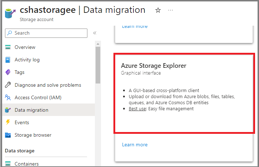Click the sidebar scrollbar thumb
This screenshot has height=167, width=259.
coord(98,65)
